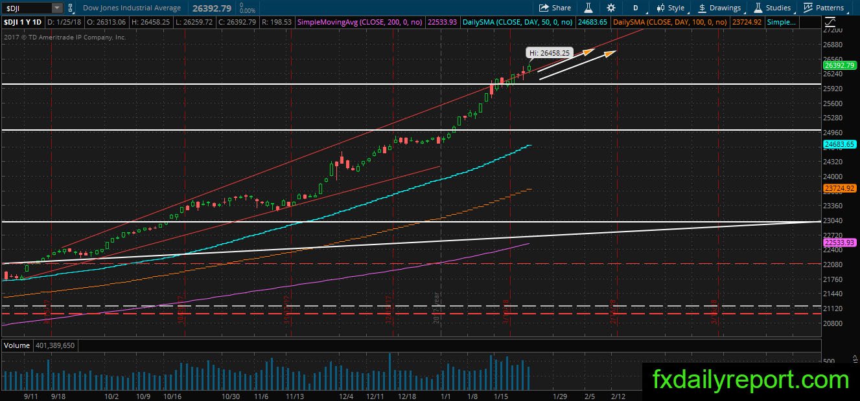This screenshot has height=401, width=860.
Task: Click the 27200 price axis label
Action: 834,30
